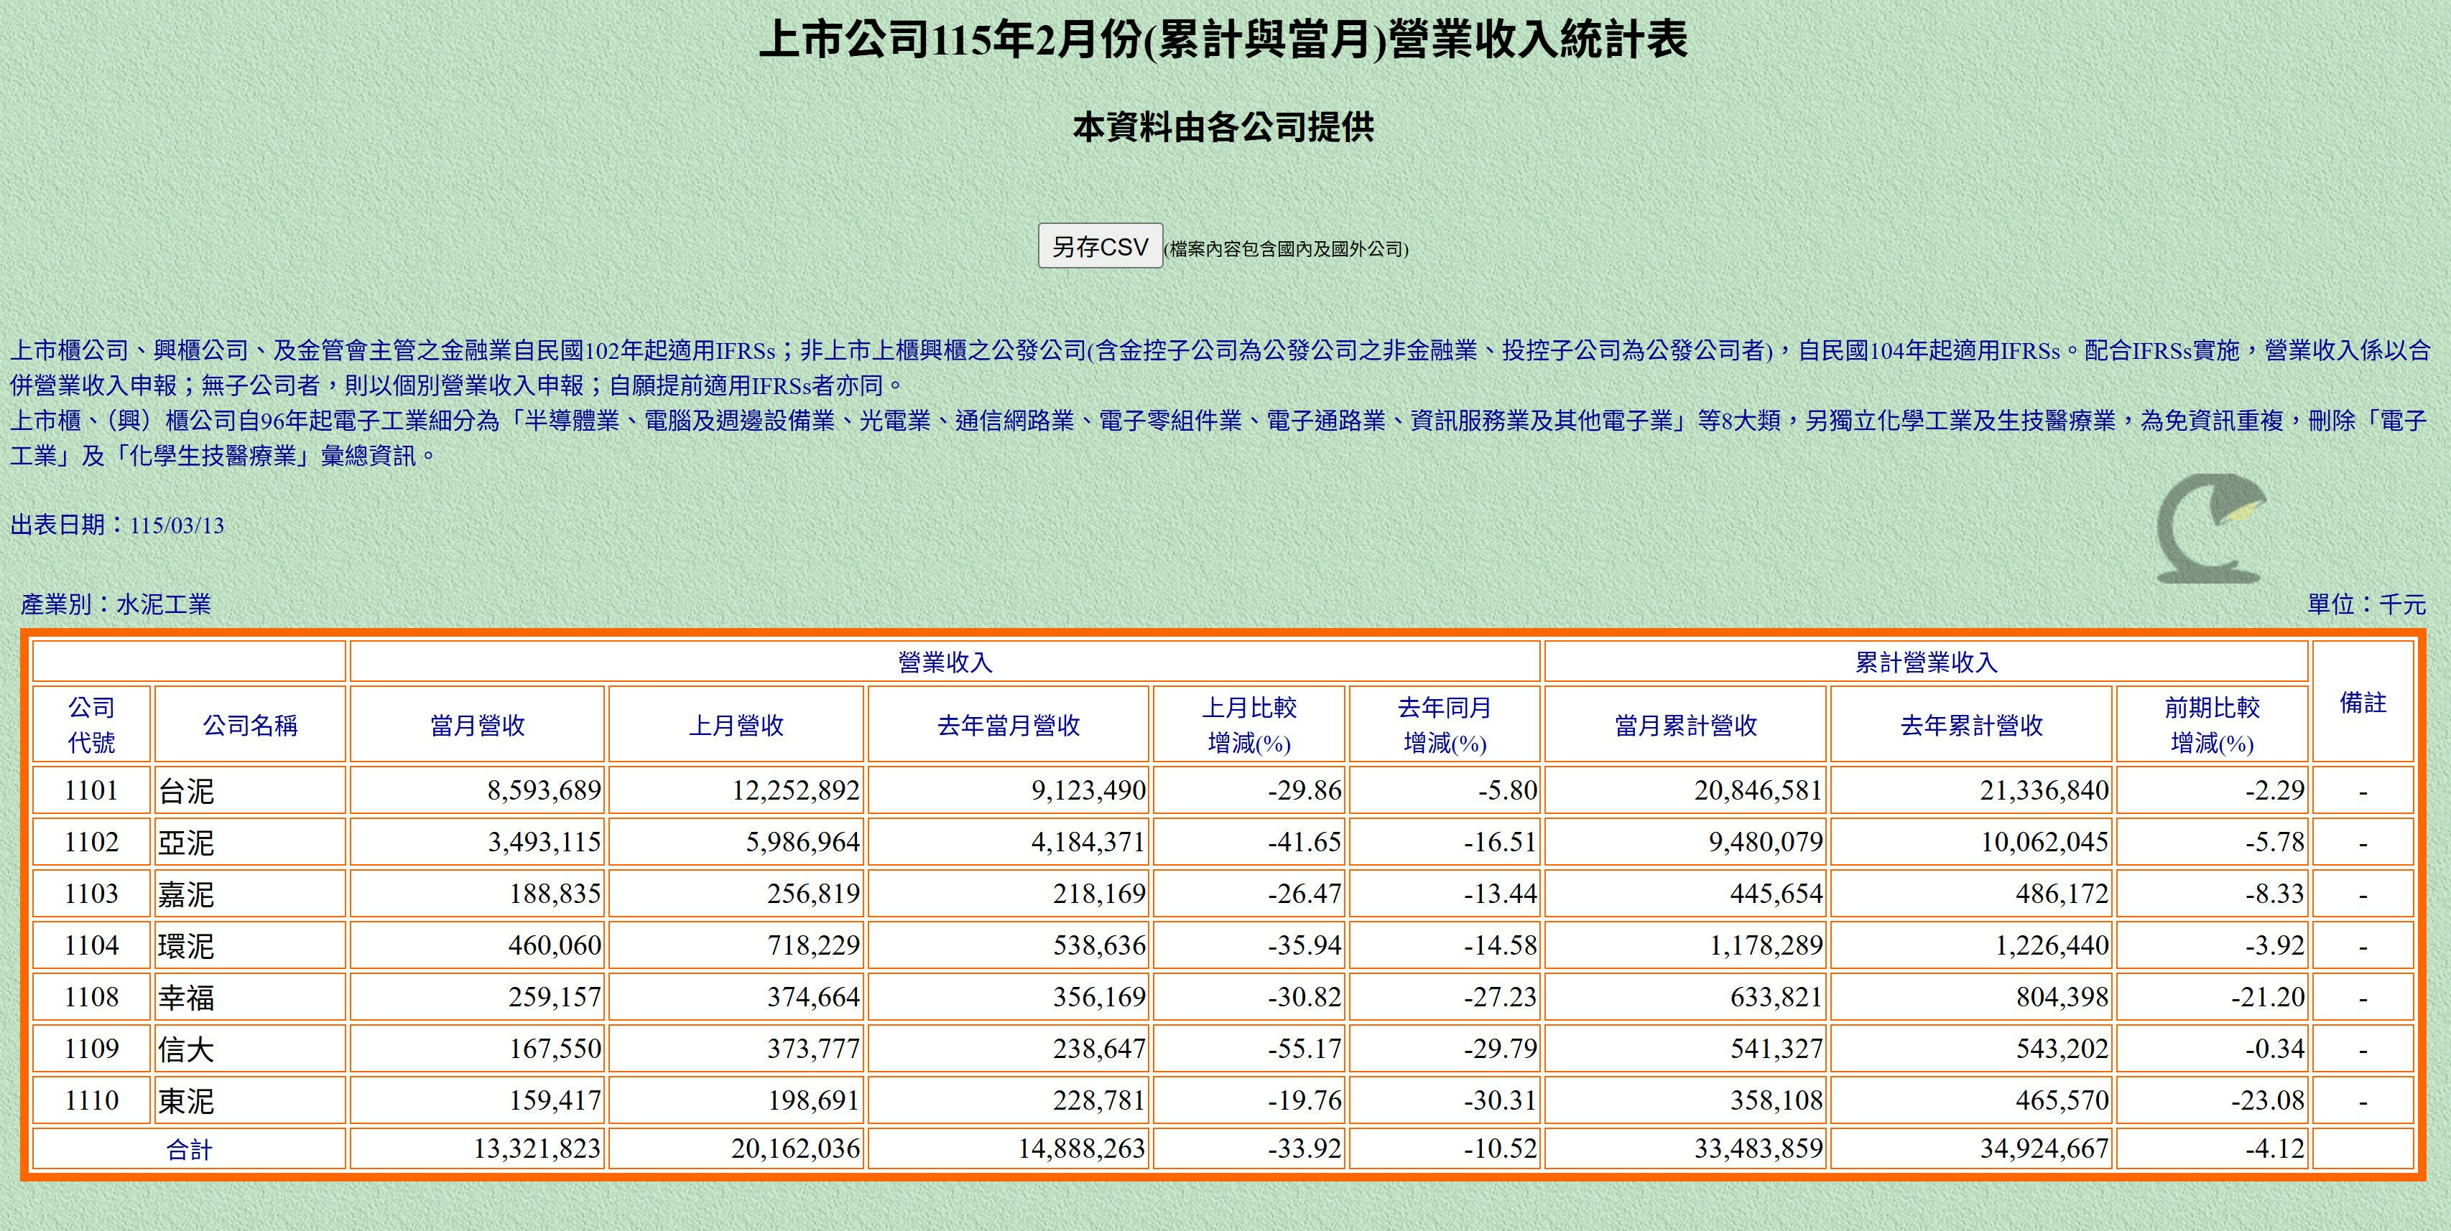Image resolution: width=2451 pixels, height=1231 pixels.
Task: Click the 累計營業收入 group header
Action: pos(1926,663)
